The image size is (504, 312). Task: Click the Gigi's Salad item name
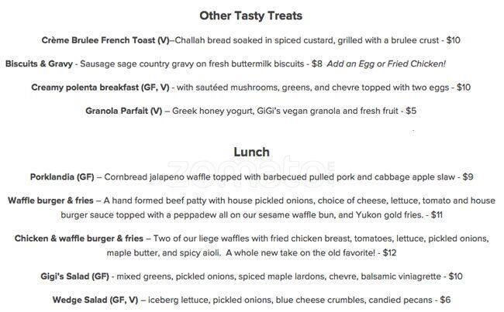pyautogui.click(x=74, y=276)
